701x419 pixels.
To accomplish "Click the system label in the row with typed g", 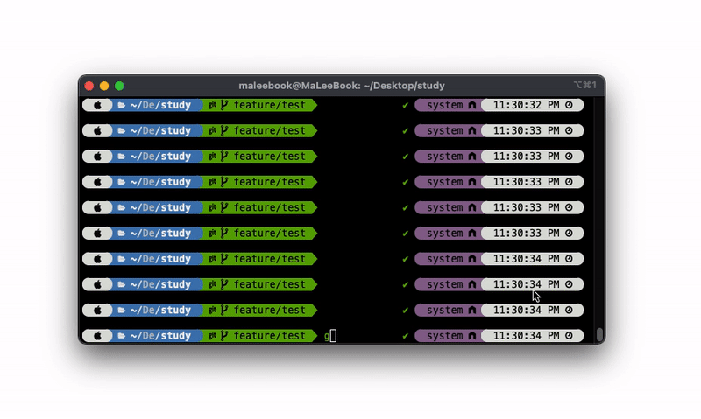I will coord(445,336).
